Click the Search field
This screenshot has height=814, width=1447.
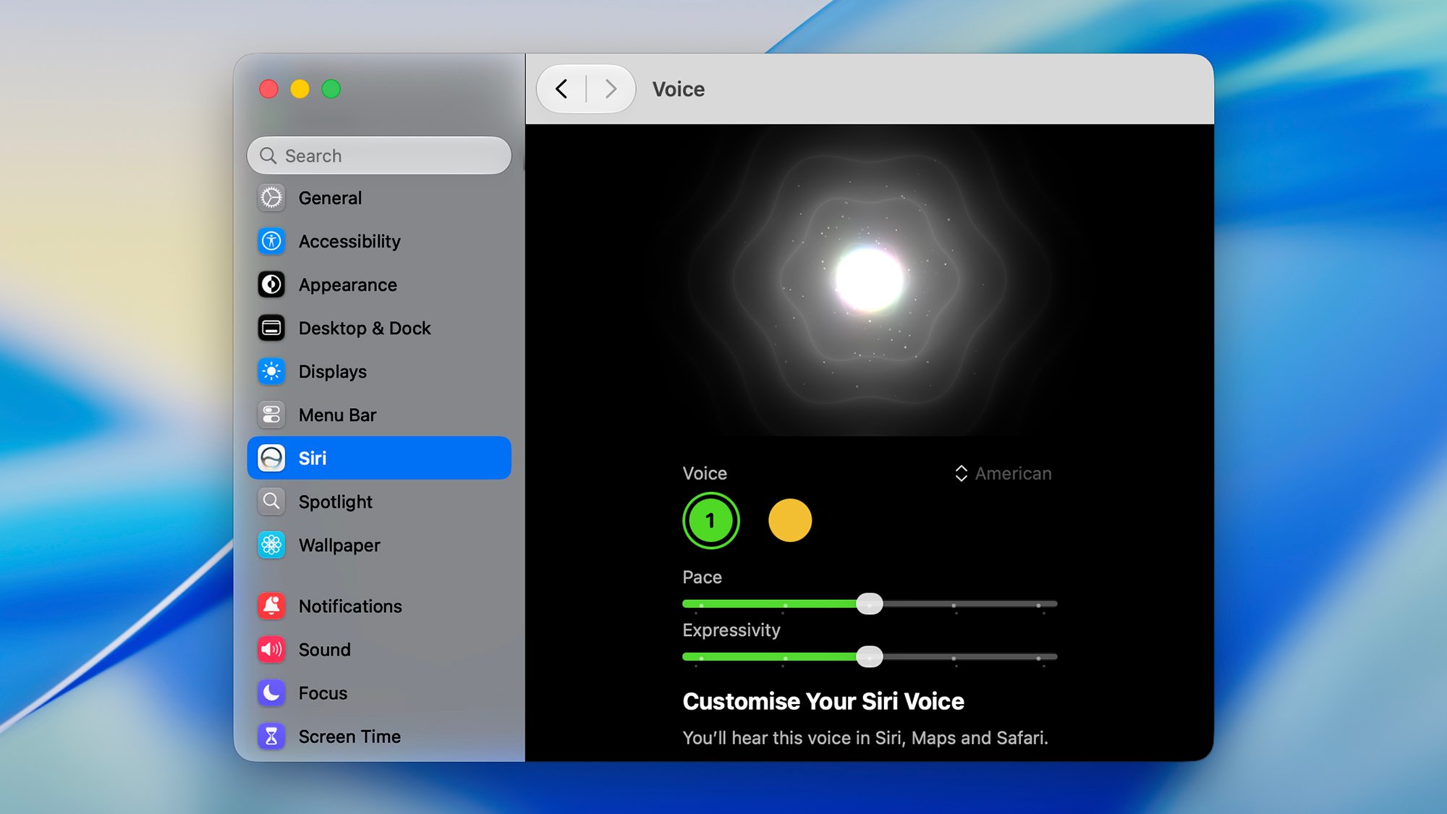tap(379, 156)
